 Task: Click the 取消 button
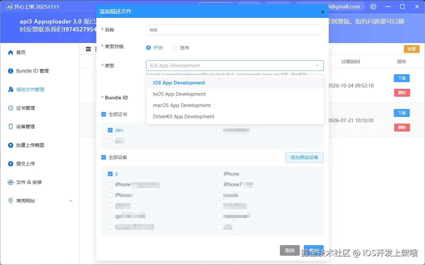[x=290, y=250]
